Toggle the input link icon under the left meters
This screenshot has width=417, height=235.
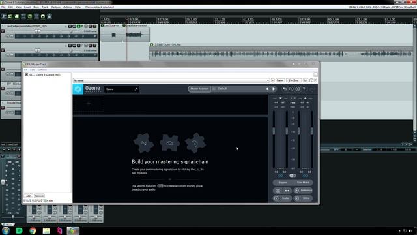[x=281, y=176]
